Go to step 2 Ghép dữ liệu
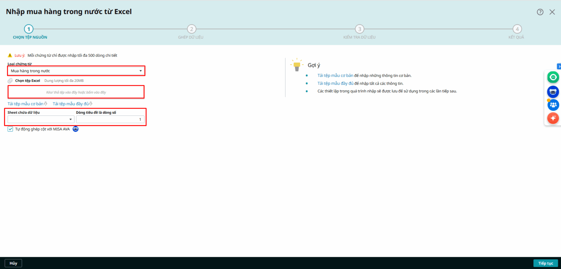The width and height of the screenshot is (561, 269). click(x=191, y=29)
